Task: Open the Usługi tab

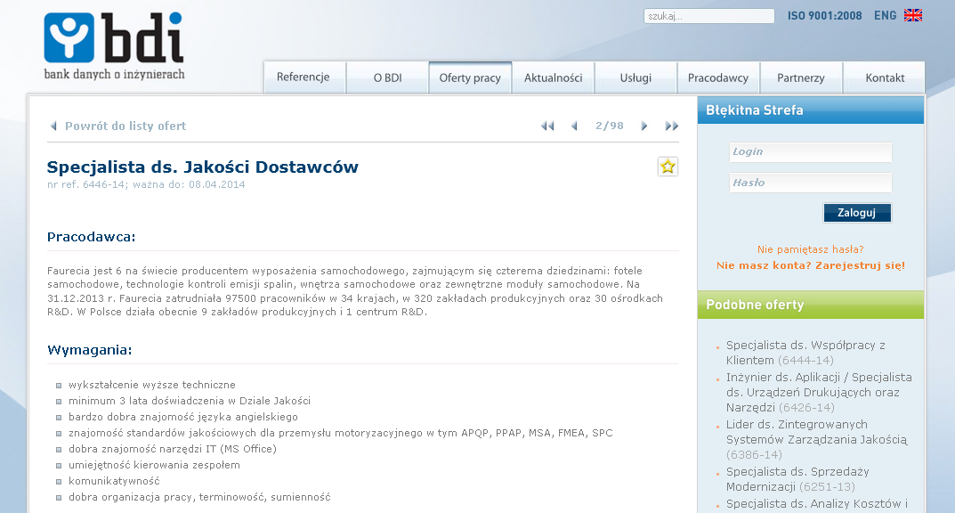Action: coord(635,77)
